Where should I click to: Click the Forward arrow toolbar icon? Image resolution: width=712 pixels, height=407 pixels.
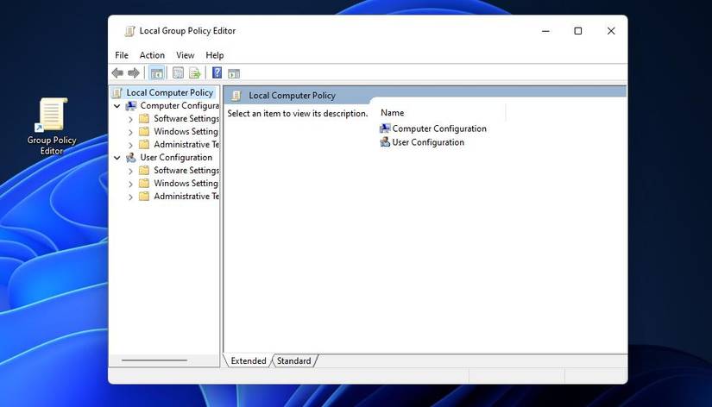click(x=134, y=73)
